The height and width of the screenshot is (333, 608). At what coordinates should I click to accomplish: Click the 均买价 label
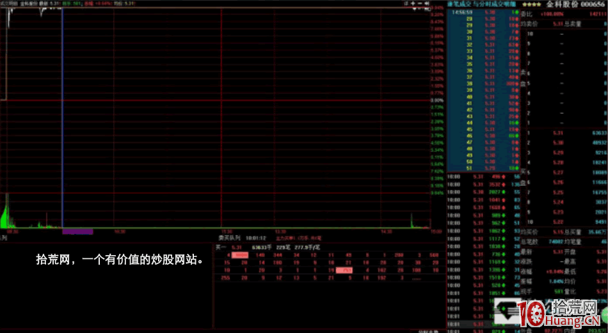(529, 232)
